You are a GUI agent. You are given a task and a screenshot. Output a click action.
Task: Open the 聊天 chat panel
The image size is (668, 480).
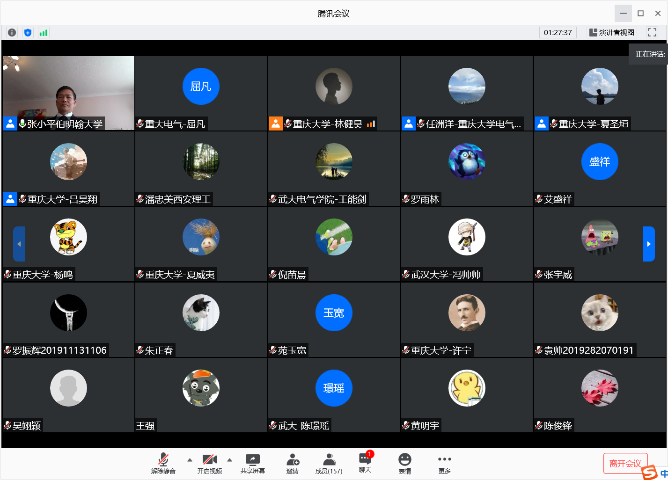pyautogui.click(x=365, y=463)
